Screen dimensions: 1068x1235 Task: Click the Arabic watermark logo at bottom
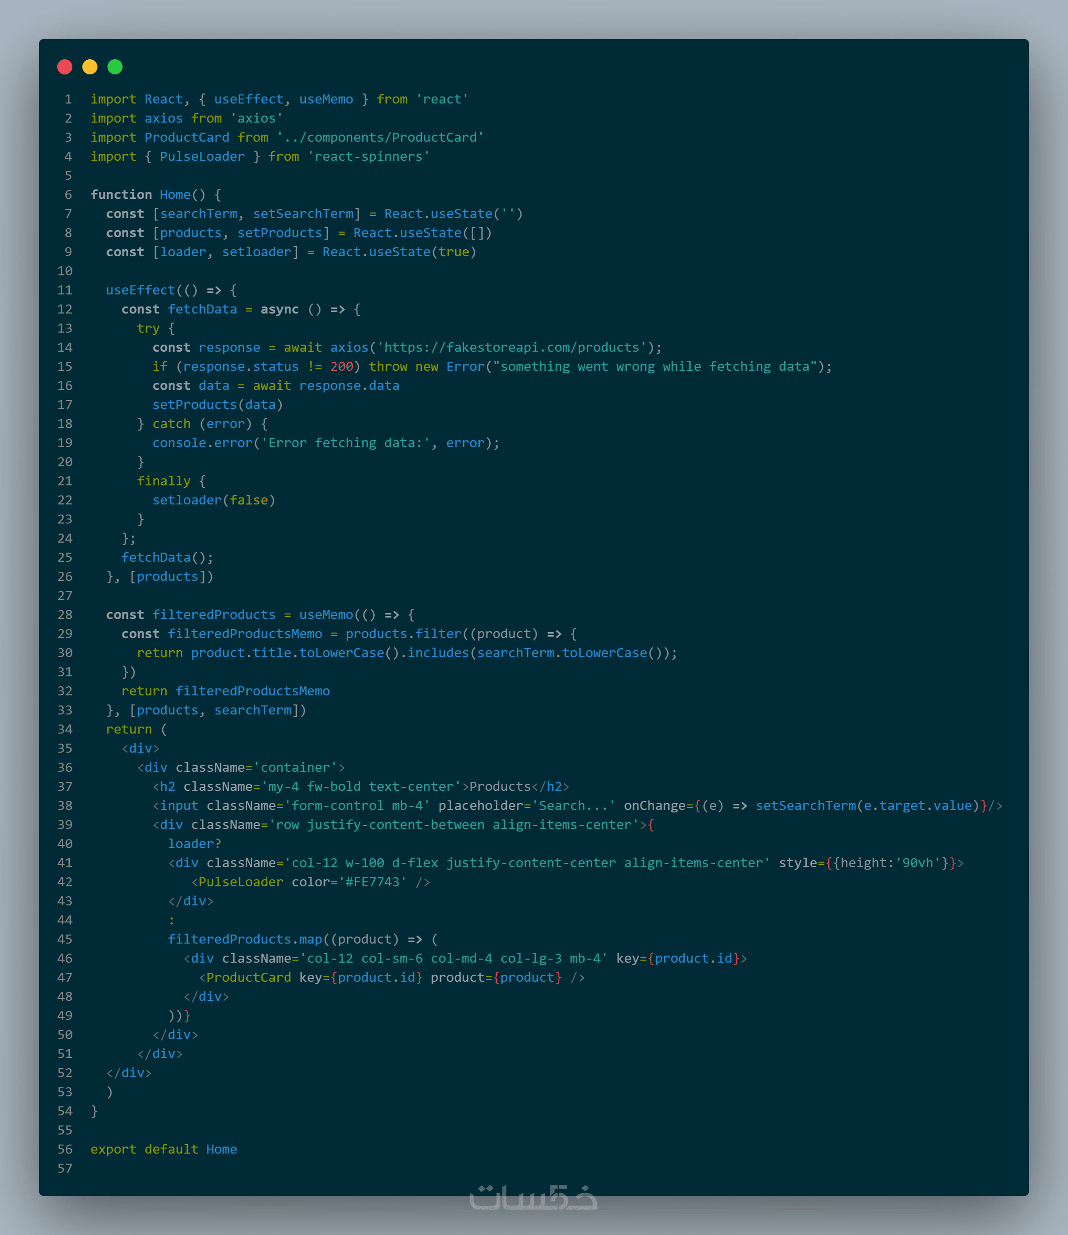click(x=533, y=1197)
